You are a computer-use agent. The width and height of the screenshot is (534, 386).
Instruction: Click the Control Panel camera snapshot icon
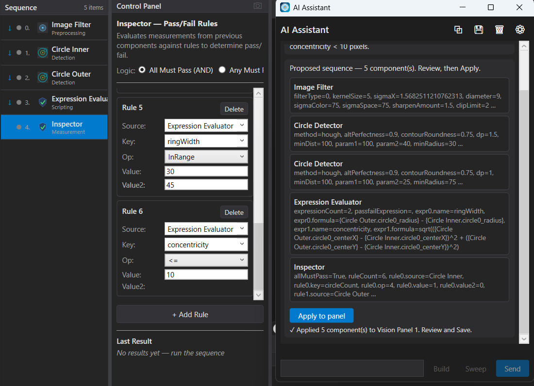coord(258,6)
